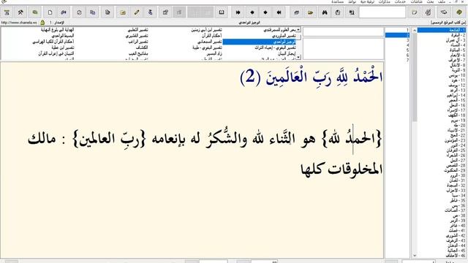Screen dimensions: 468x263
Task: Click the green comment bubble toolbar icon
Action: pyautogui.click(x=35, y=12)
